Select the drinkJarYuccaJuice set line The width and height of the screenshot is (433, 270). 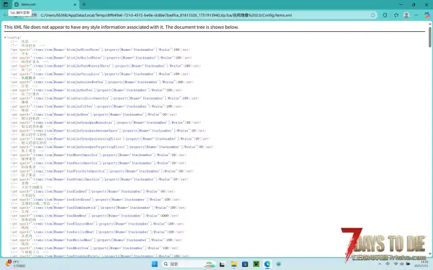point(100,74)
